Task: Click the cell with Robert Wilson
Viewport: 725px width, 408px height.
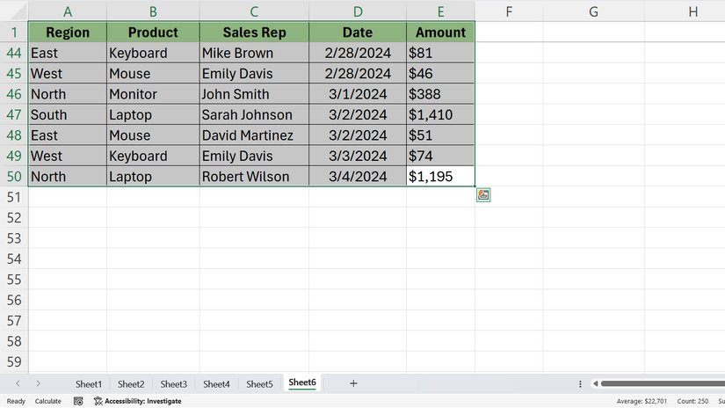Action: click(x=253, y=177)
